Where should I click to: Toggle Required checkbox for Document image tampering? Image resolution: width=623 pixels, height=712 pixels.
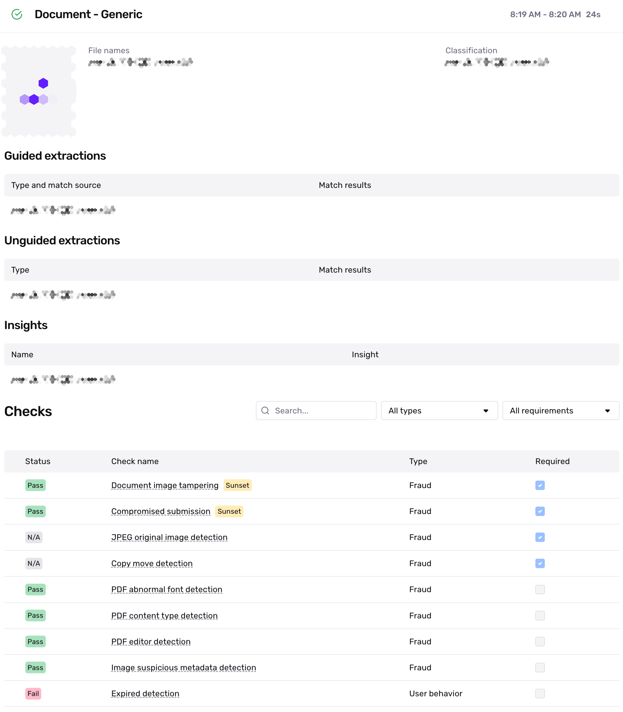coord(540,485)
